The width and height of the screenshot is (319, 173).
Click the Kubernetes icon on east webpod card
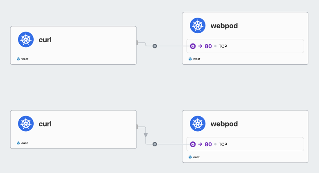[x=198, y=123]
